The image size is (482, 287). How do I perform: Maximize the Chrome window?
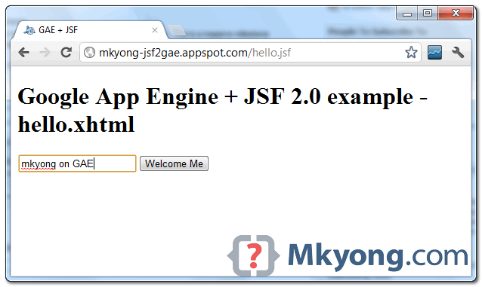point(428,14)
